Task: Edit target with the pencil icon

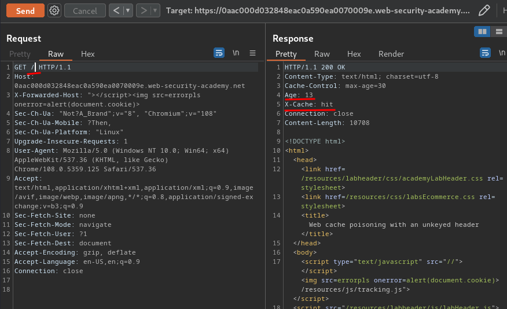Action: coord(484,10)
